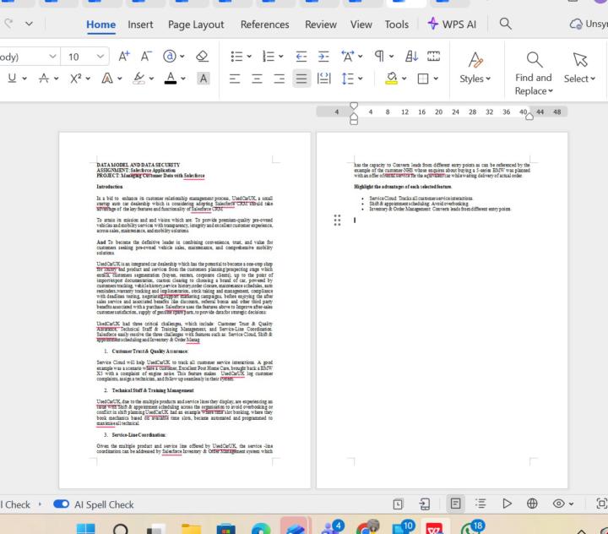Decrease paragraph indent
This screenshot has height=534, width=608.
[301, 57]
